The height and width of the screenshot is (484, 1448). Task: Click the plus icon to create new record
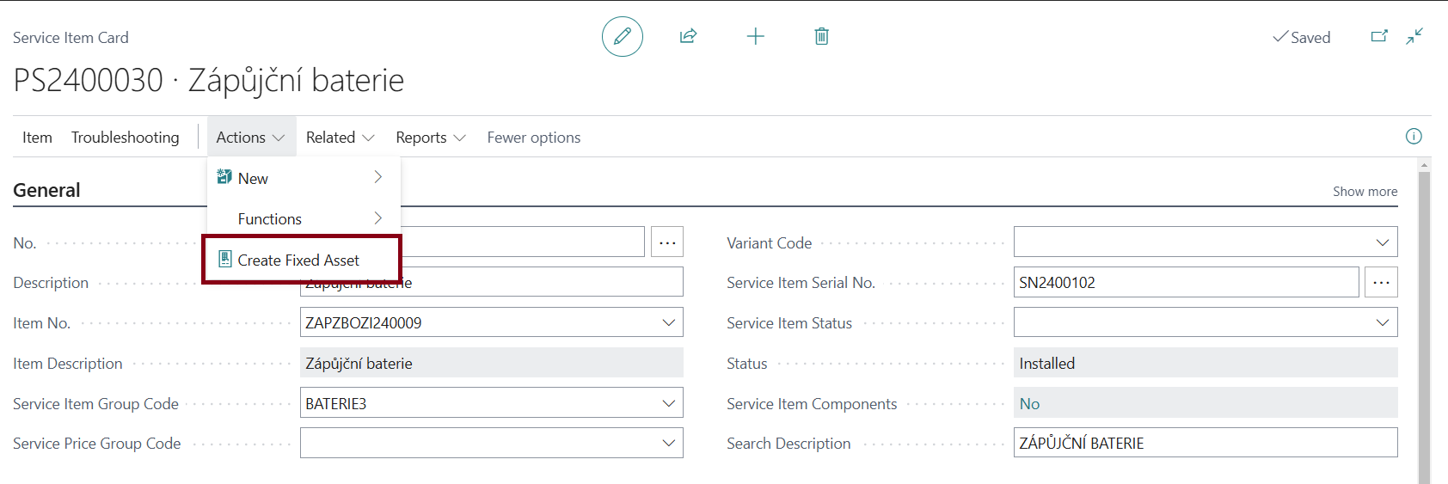(x=755, y=36)
